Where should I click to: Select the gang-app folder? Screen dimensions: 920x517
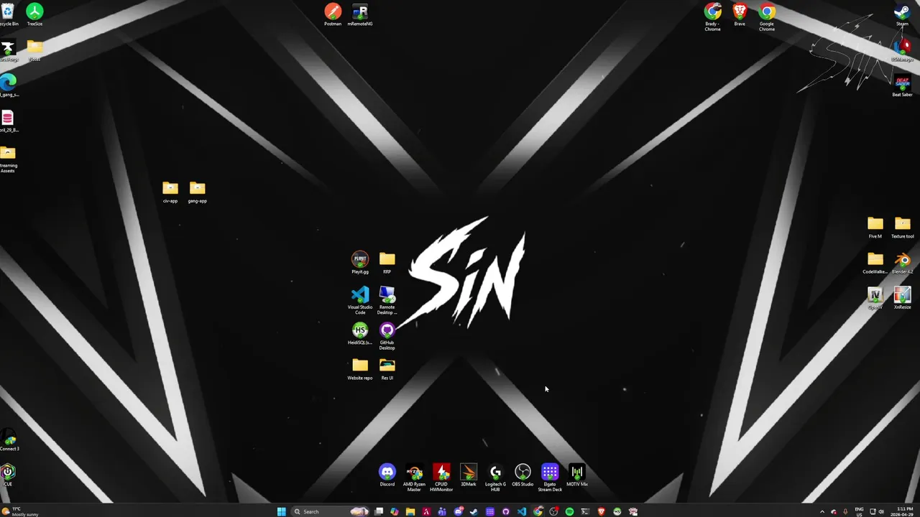[198, 192]
